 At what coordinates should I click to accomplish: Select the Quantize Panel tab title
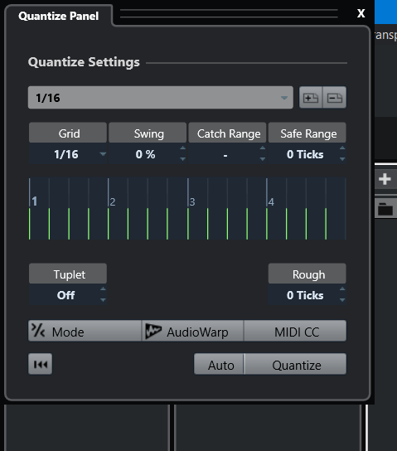point(59,16)
